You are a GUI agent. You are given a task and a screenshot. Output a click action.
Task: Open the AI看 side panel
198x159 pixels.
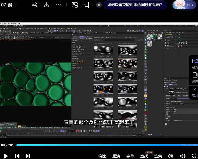195,64
